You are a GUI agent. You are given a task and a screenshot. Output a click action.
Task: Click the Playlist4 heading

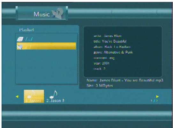pyautogui.click(x=26, y=30)
